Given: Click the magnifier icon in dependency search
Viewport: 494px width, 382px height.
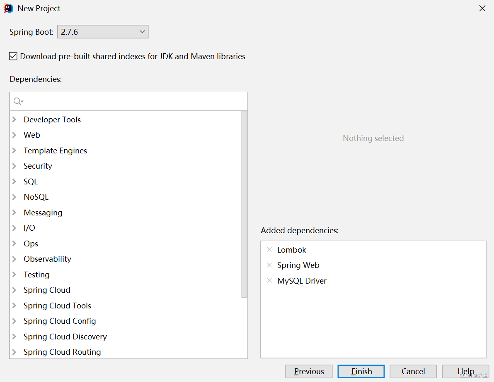Looking at the screenshot, I should point(18,101).
